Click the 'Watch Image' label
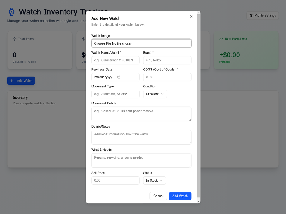Screen dimensions: 286x214 101,36
